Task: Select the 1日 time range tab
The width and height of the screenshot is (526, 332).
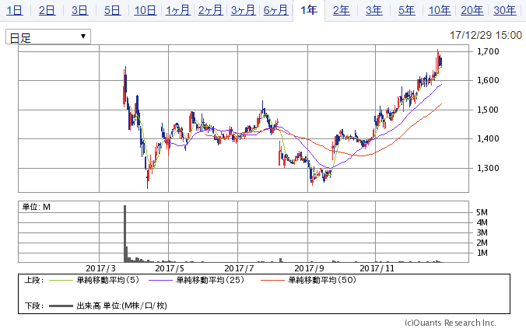Action: tap(15, 10)
